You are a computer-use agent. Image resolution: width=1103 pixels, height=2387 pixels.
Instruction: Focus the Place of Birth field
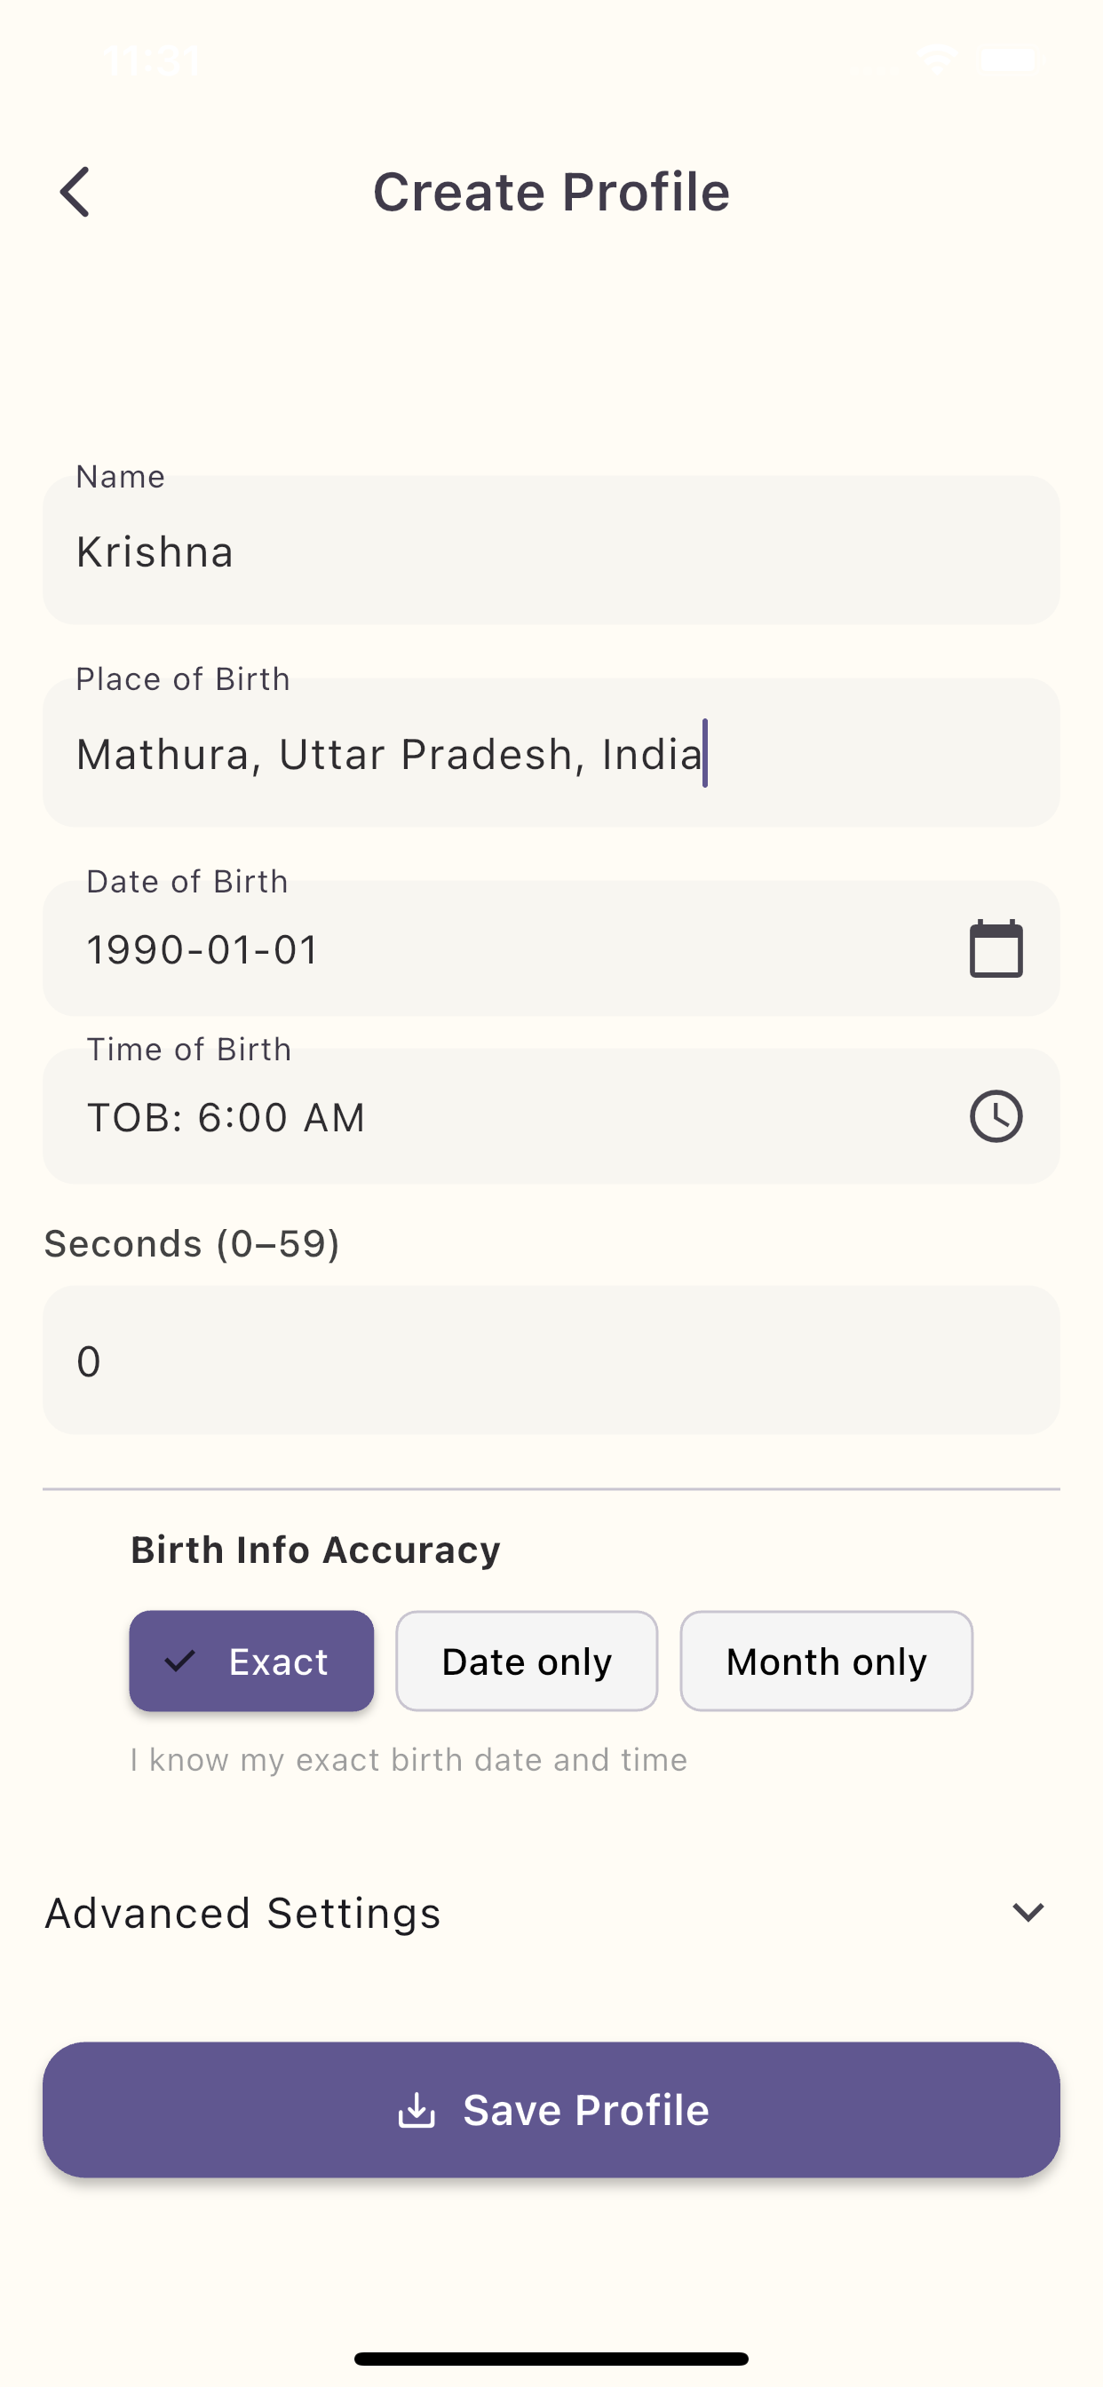pyautogui.click(x=551, y=752)
